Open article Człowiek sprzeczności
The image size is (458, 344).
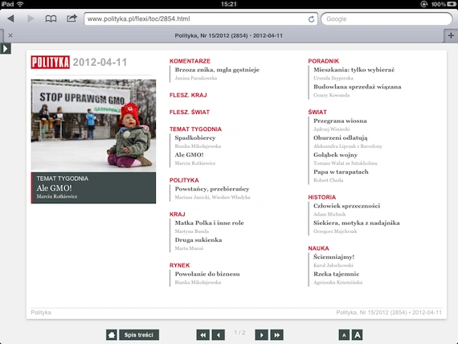[346, 206]
